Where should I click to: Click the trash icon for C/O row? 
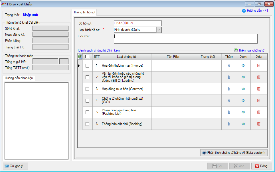coord(259,101)
